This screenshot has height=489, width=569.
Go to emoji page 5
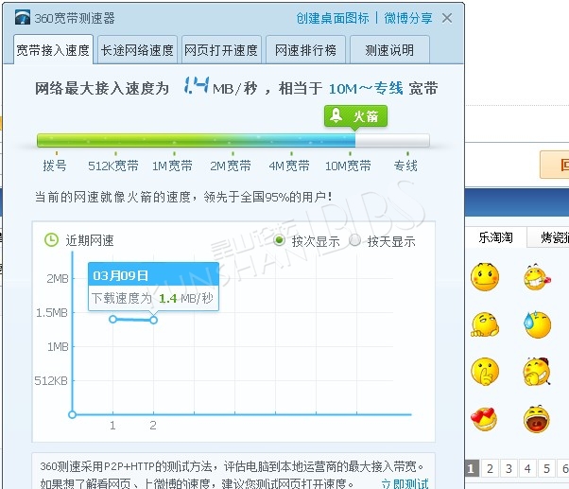546,468
